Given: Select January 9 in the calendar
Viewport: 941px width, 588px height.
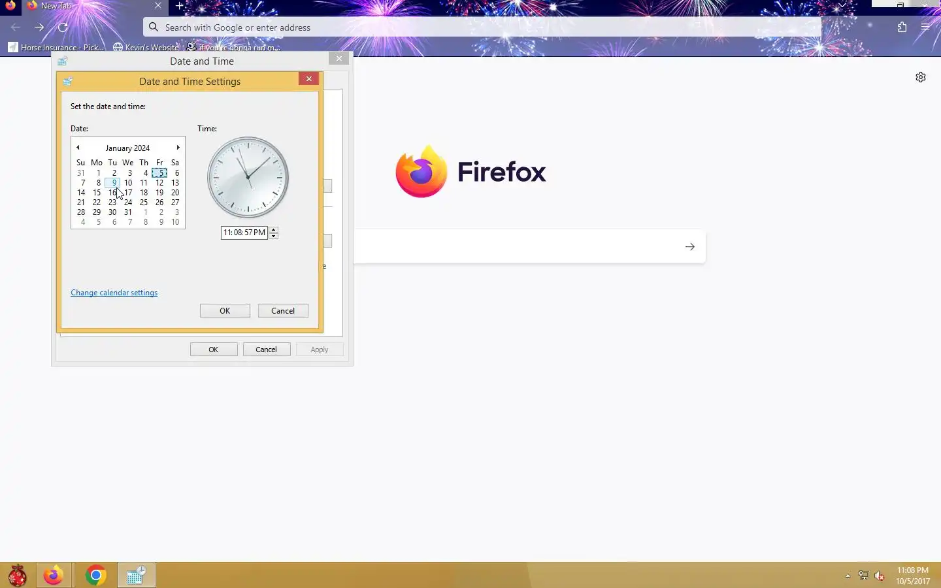Looking at the screenshot, I should pos(113,183).
